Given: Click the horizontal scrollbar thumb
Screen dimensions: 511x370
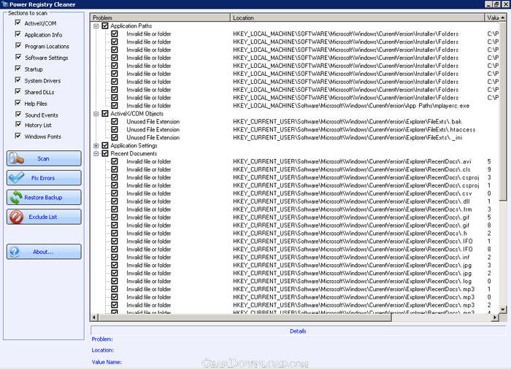Looking at the screenshot, I should [x=245, y=317].
